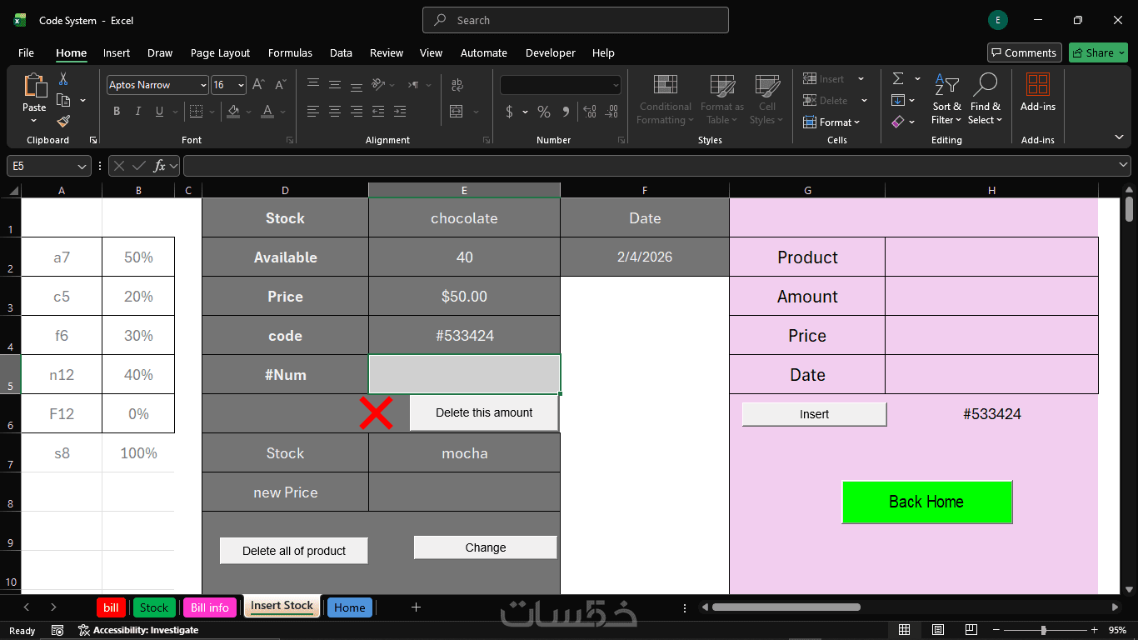
Task: Decrease font size with the smaller A icon
Action: tap(280, 85)
